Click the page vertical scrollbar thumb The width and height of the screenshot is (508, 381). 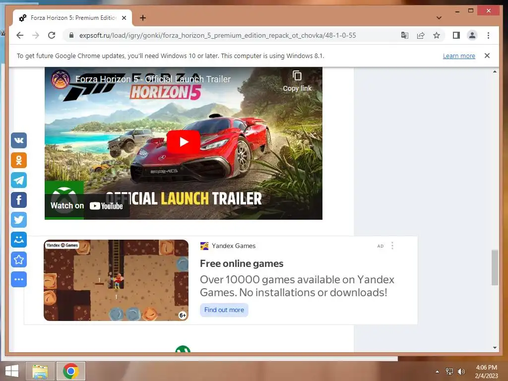pyautogui.click(x=495, y=267)
